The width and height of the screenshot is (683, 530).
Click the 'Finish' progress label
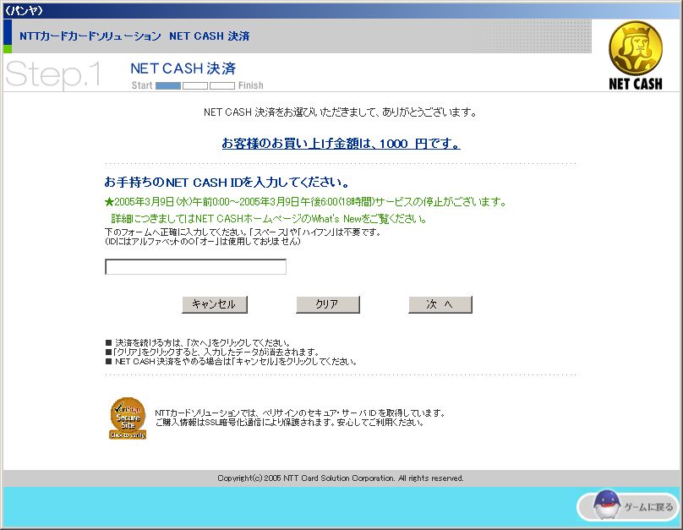[250, 85]
